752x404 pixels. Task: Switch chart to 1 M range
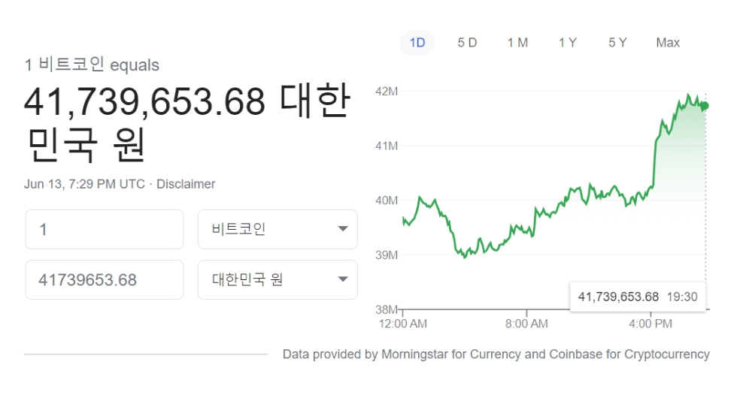(x=517, y=43)
